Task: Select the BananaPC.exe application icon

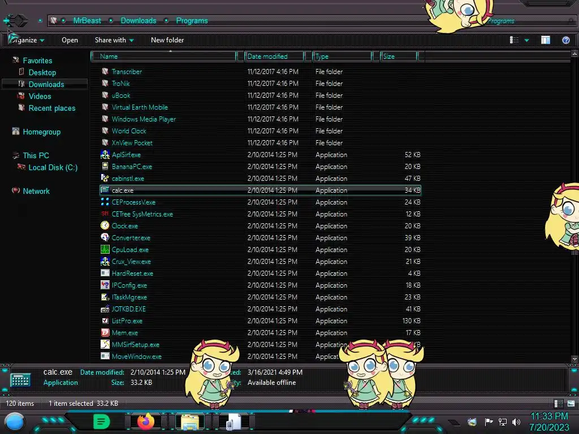Action: [x=105, y=167]
